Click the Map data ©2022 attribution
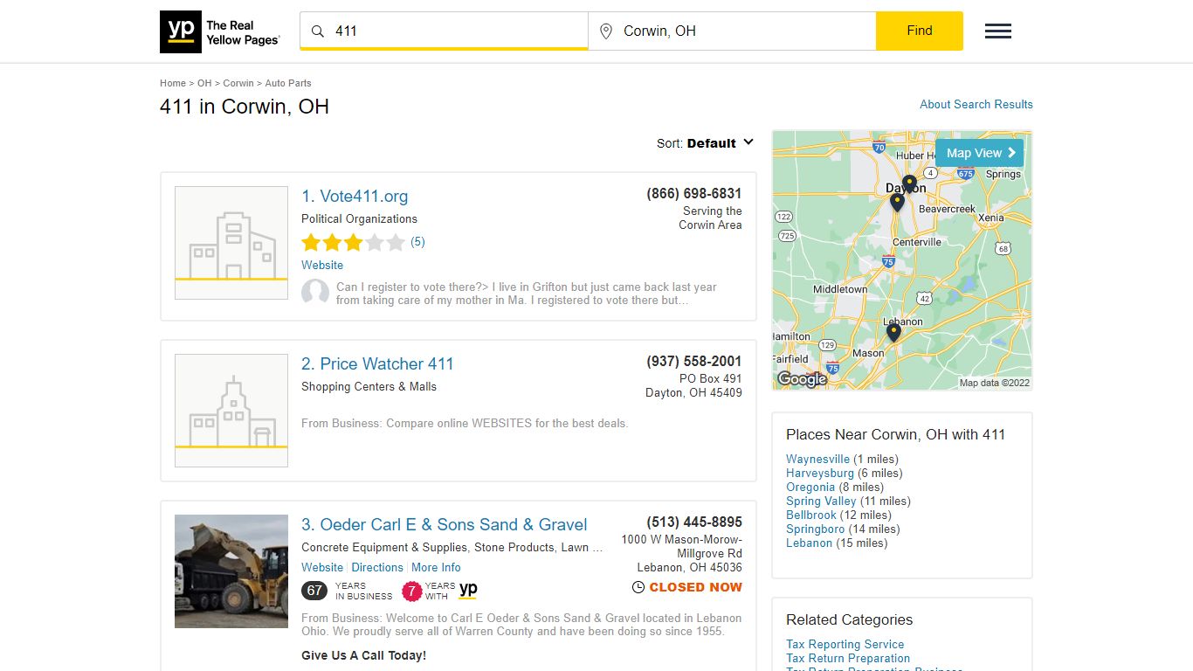 [995, 383]
